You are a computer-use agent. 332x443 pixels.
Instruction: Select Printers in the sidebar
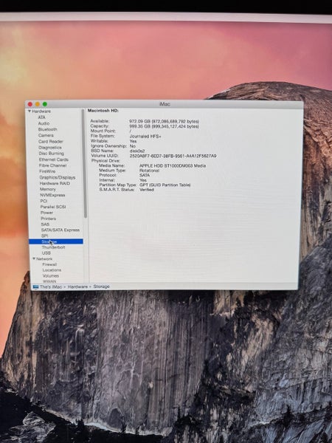coord(49,219)
